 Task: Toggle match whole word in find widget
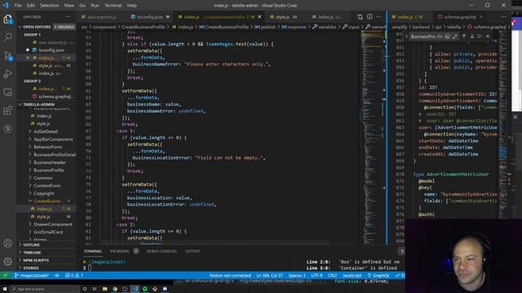pyautogui.click(x=447, y=36)
